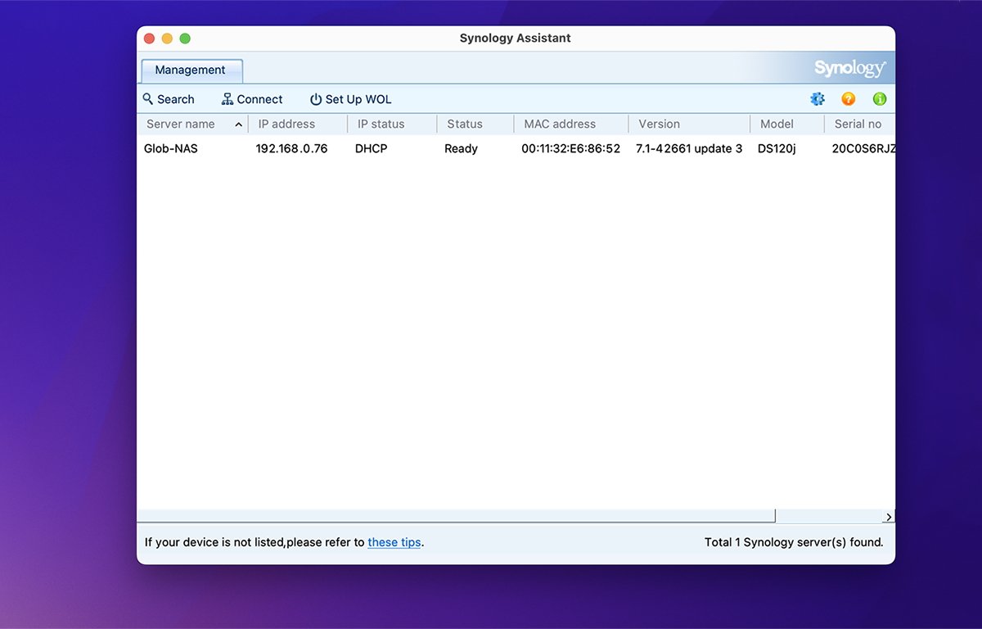Click the horizontal scrollbar thumb
Image resolution: width=982 pixels, height=629 pixels.
455,517
